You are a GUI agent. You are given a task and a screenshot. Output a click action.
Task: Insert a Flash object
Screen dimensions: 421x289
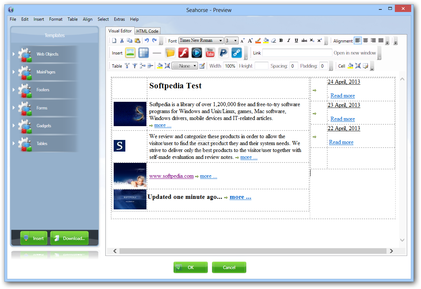[183, 53]
